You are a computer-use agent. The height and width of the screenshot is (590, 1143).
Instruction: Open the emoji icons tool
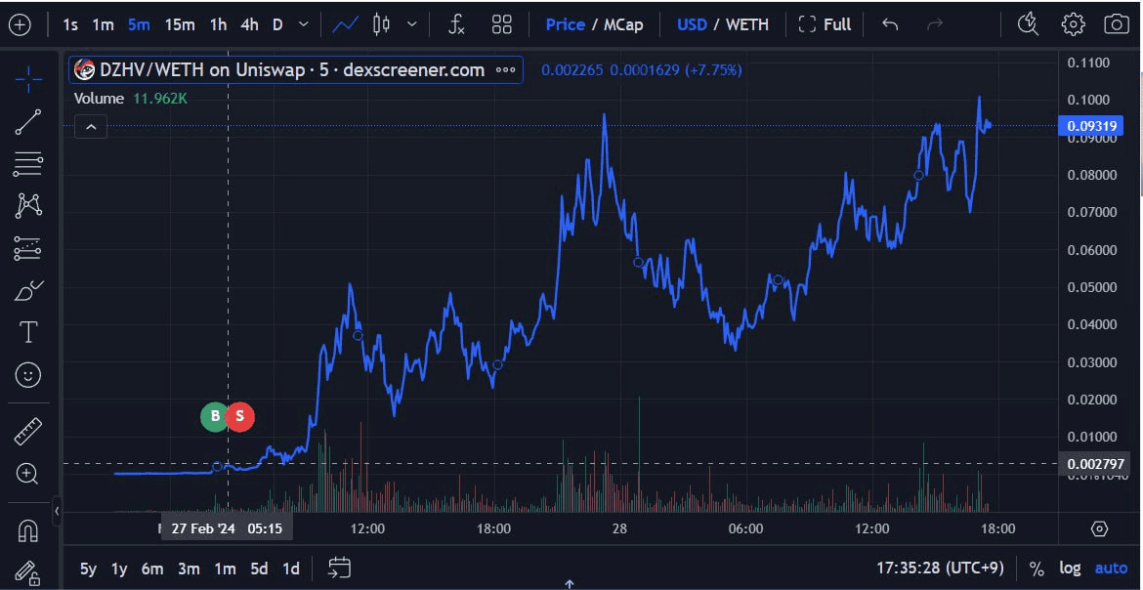[27, 374]
